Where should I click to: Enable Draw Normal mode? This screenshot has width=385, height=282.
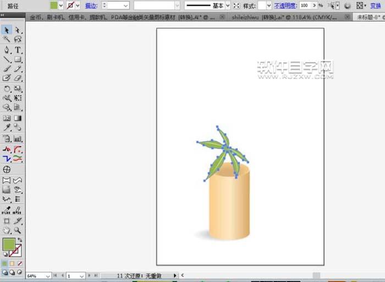pyautogui.click(x=4, y=272)
